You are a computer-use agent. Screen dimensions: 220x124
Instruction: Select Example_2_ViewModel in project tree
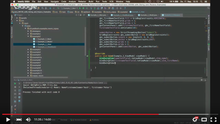tap(46, 47)
